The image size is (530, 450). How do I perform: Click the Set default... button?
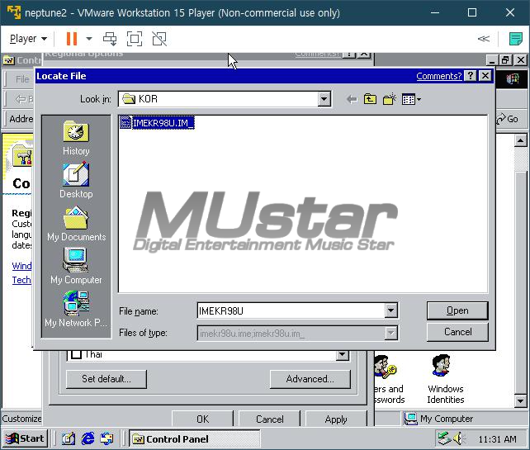pyautogui.click(x=106, y=379)
